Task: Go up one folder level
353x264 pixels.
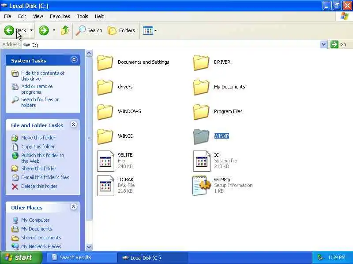Action: [65, 30]
